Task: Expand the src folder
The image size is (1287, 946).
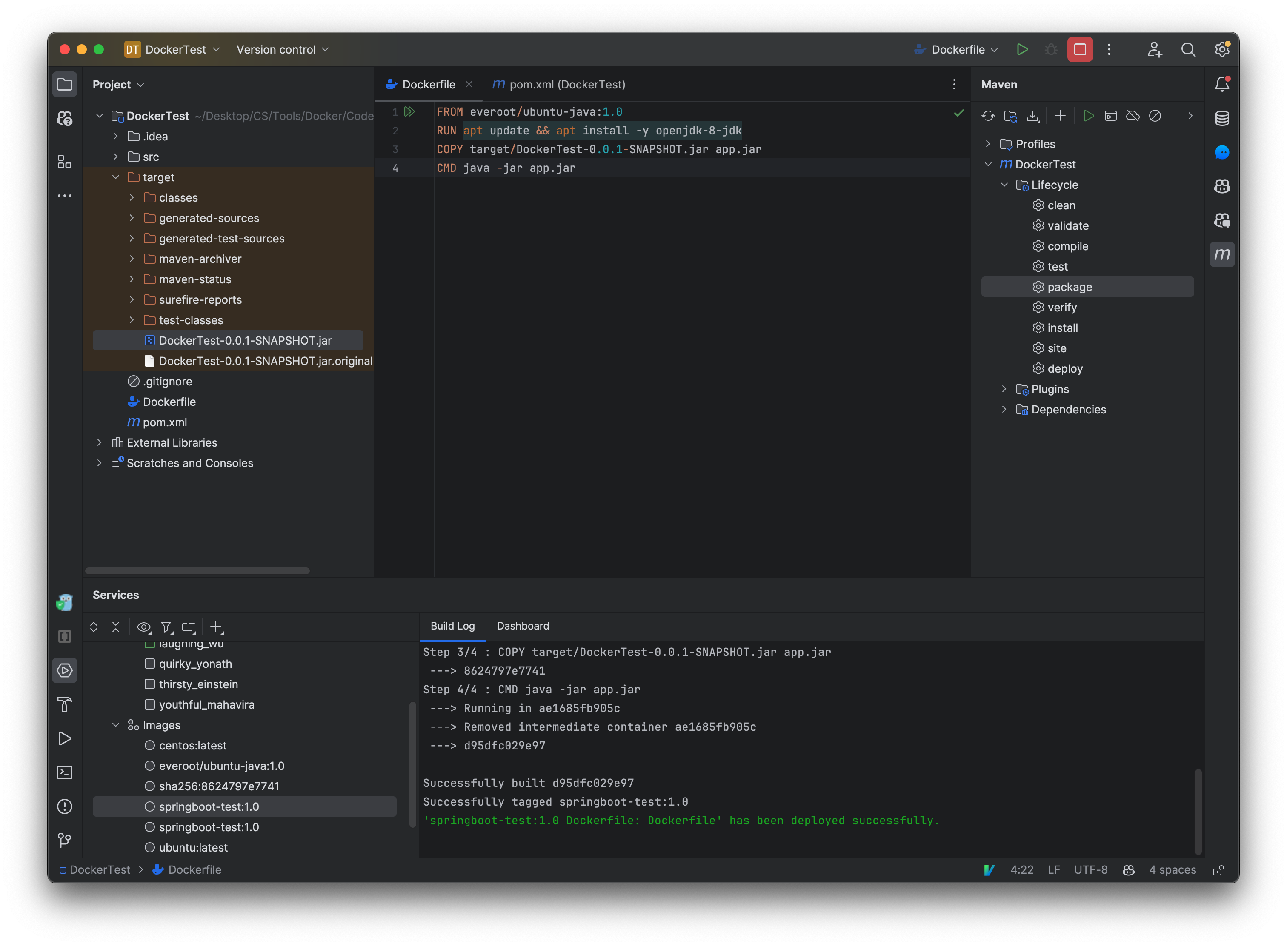Action: coord(116,157)
